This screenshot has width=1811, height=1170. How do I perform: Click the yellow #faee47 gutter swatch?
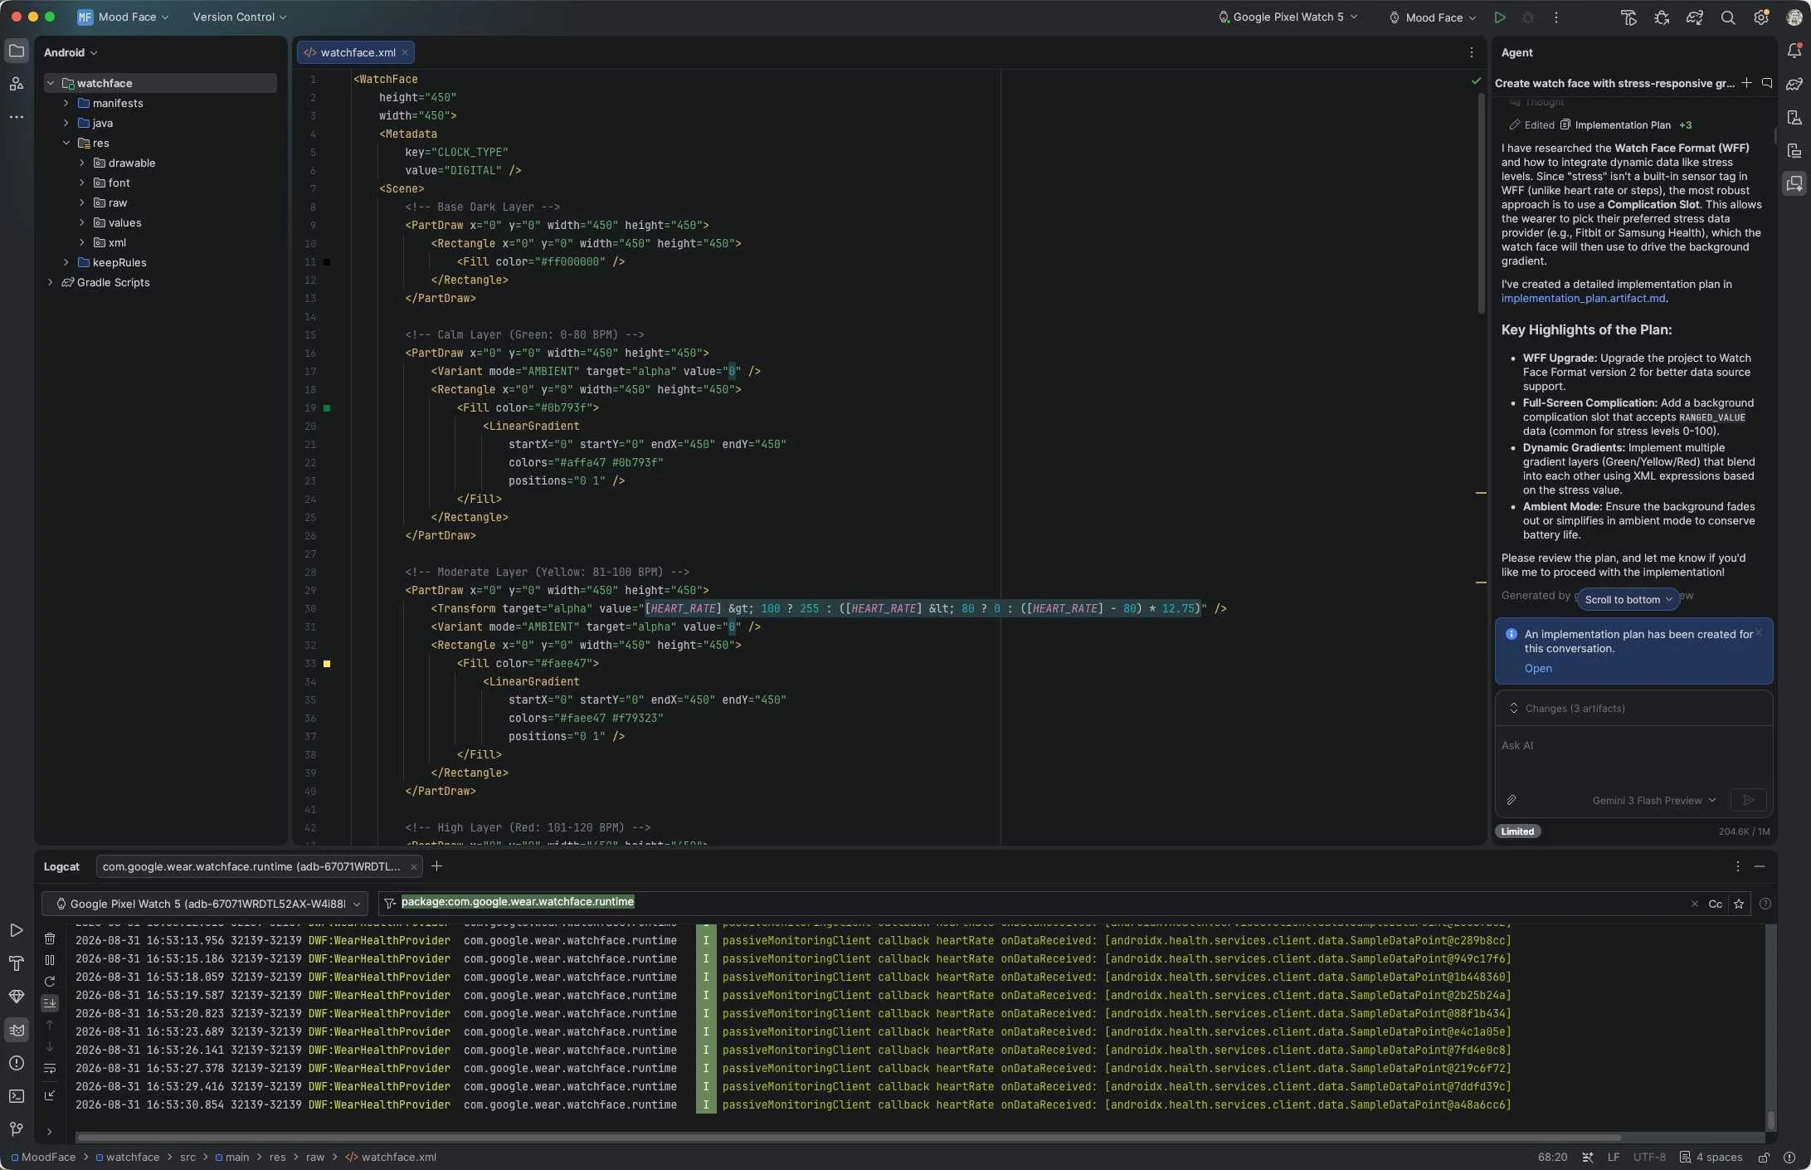[327, 664]
